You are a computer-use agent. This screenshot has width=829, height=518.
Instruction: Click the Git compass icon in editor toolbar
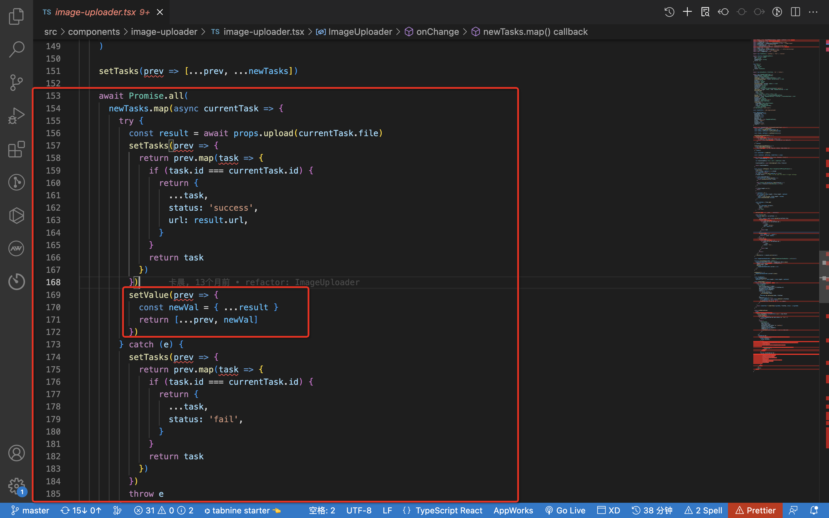pos(777,12)
